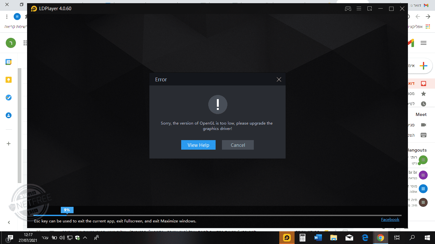Viewport: 435px width, 244px height.
Task: Toggle the Gmail main menu hamburger
Action: 424,43
